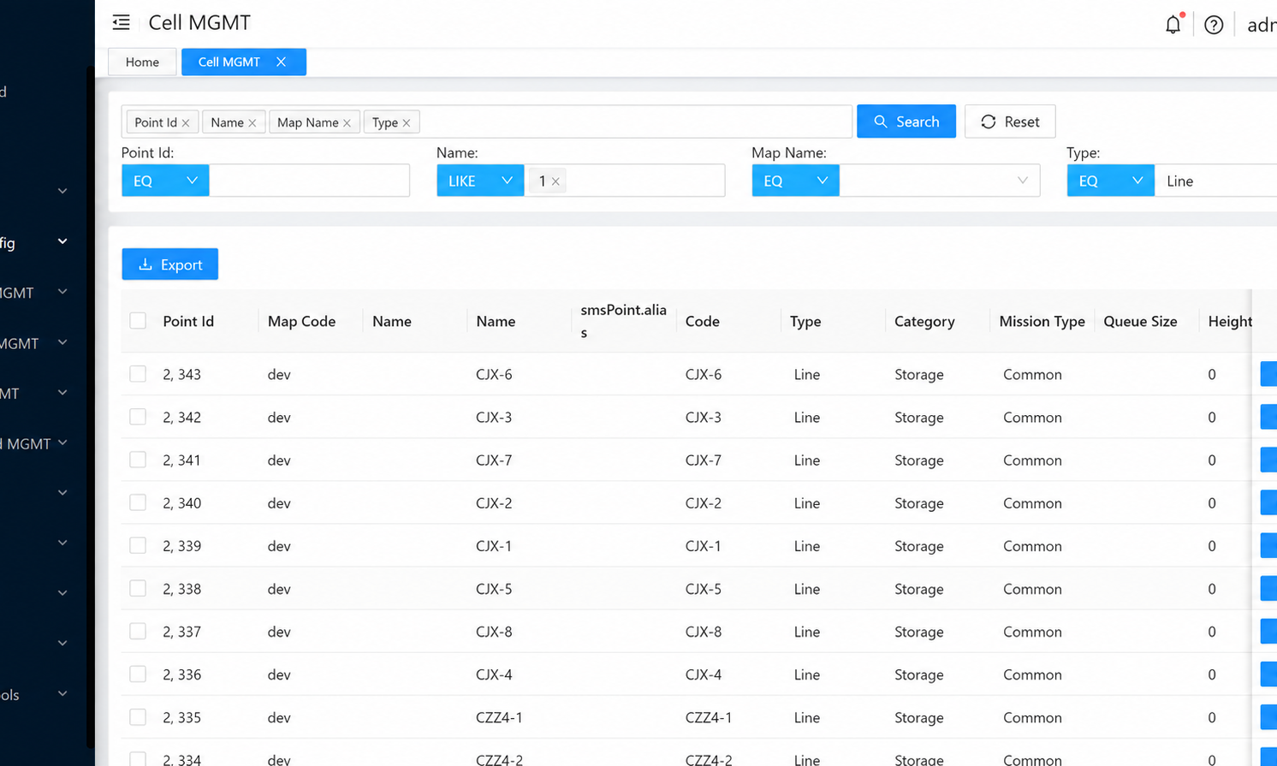Clear the '1' value in Name filter

pyautogui.click(x=555, y=181)
